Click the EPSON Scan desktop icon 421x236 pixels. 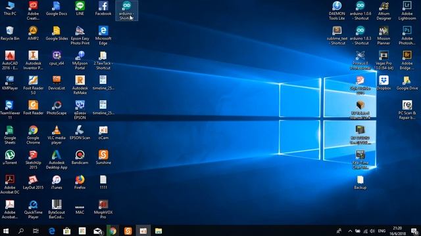pyautogui.click(x=80, y=132)
